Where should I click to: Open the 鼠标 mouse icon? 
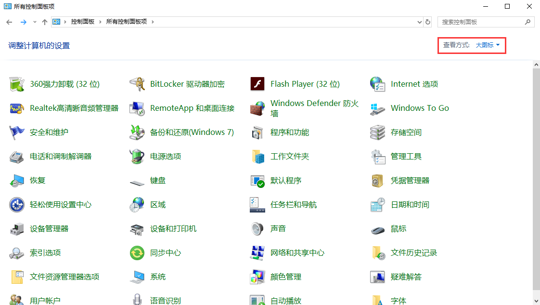pos(378,229)
